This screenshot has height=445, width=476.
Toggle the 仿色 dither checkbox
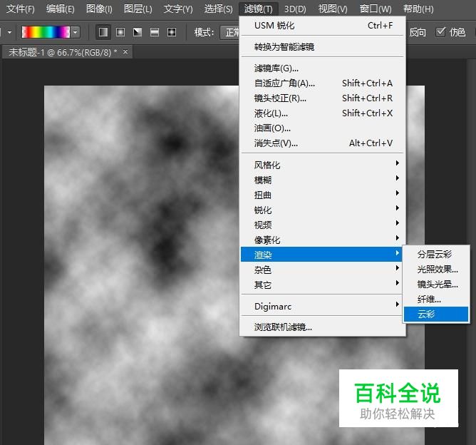coord(440,31)
